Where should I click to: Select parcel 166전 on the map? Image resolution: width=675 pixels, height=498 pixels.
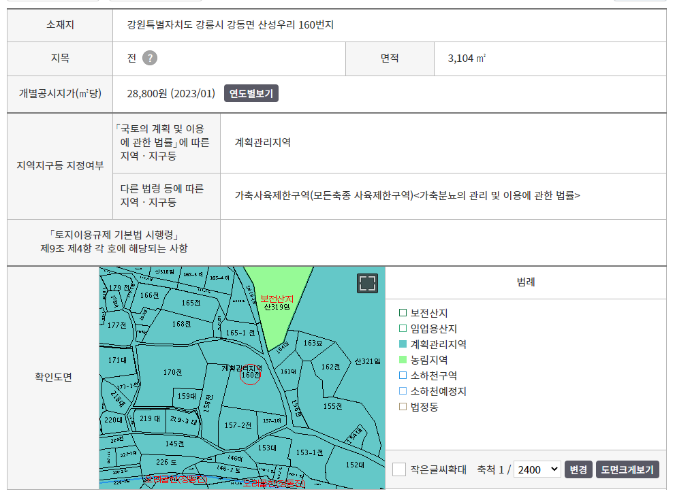click(149, 295)
